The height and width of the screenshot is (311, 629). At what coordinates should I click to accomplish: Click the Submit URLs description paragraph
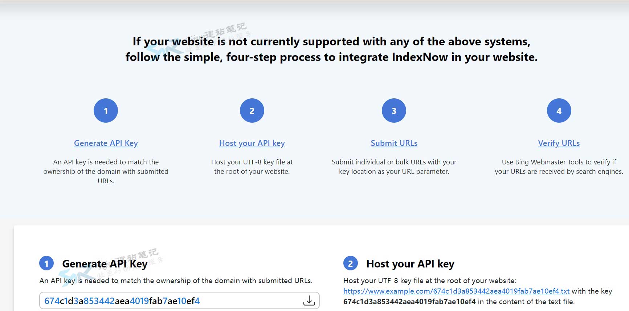[x=394, y=167]
